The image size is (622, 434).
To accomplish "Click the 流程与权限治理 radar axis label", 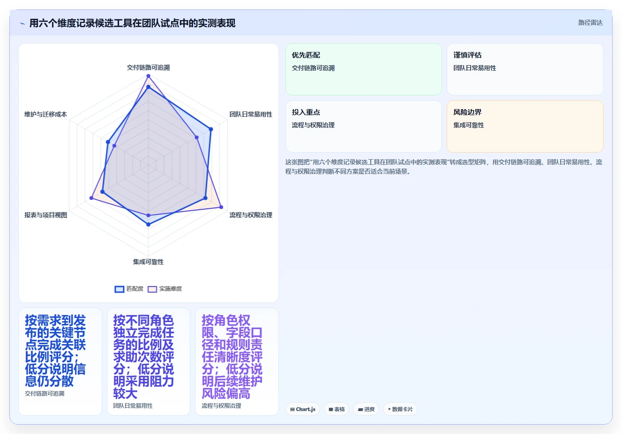I will [x=251, y=215].
